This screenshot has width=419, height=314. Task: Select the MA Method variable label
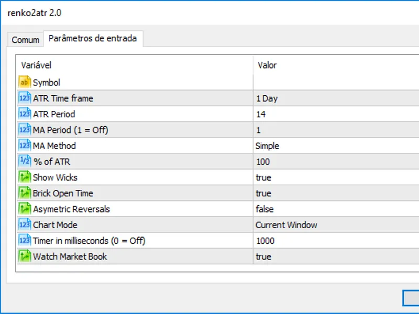pyautogui.click(x=54, y=146)
